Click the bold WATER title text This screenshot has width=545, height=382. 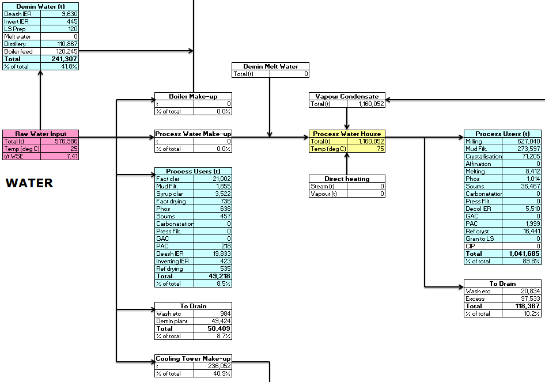tap(29, 183)
